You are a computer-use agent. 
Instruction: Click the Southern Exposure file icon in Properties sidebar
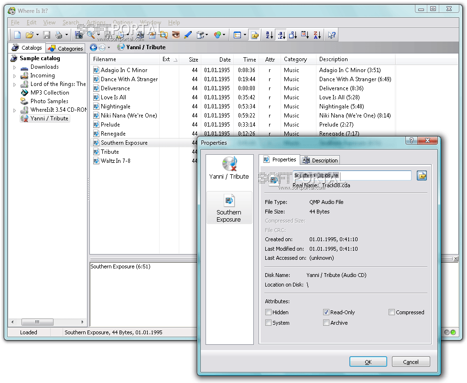[x=229, y=200]
